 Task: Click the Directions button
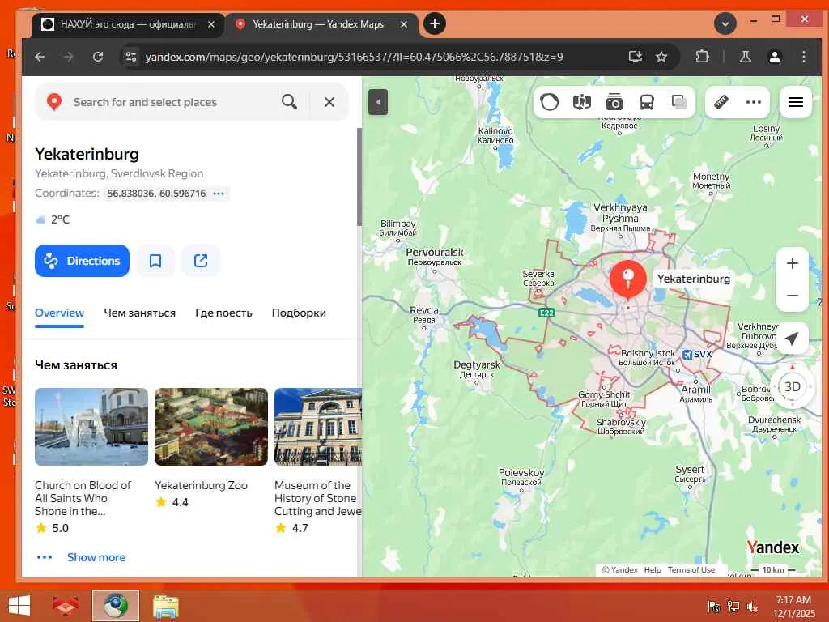click(82, 261)
